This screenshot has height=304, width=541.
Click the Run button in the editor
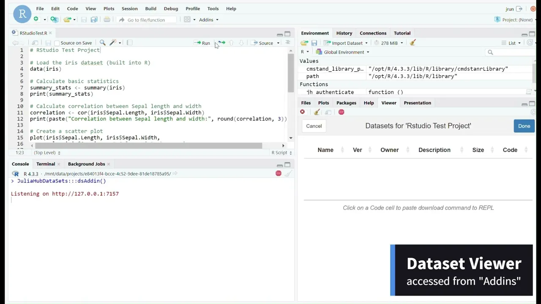click(x=202, y=43)
